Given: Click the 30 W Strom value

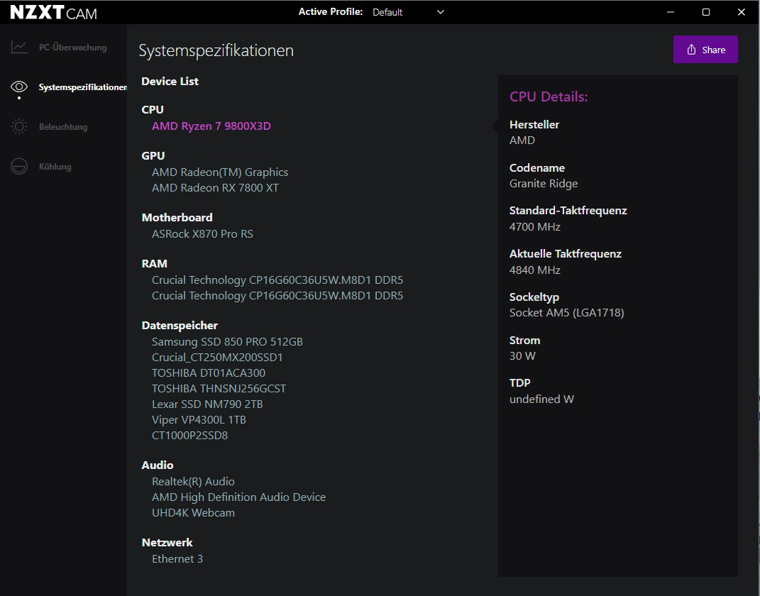Looking at the screenshot, I should click(522, 355).
